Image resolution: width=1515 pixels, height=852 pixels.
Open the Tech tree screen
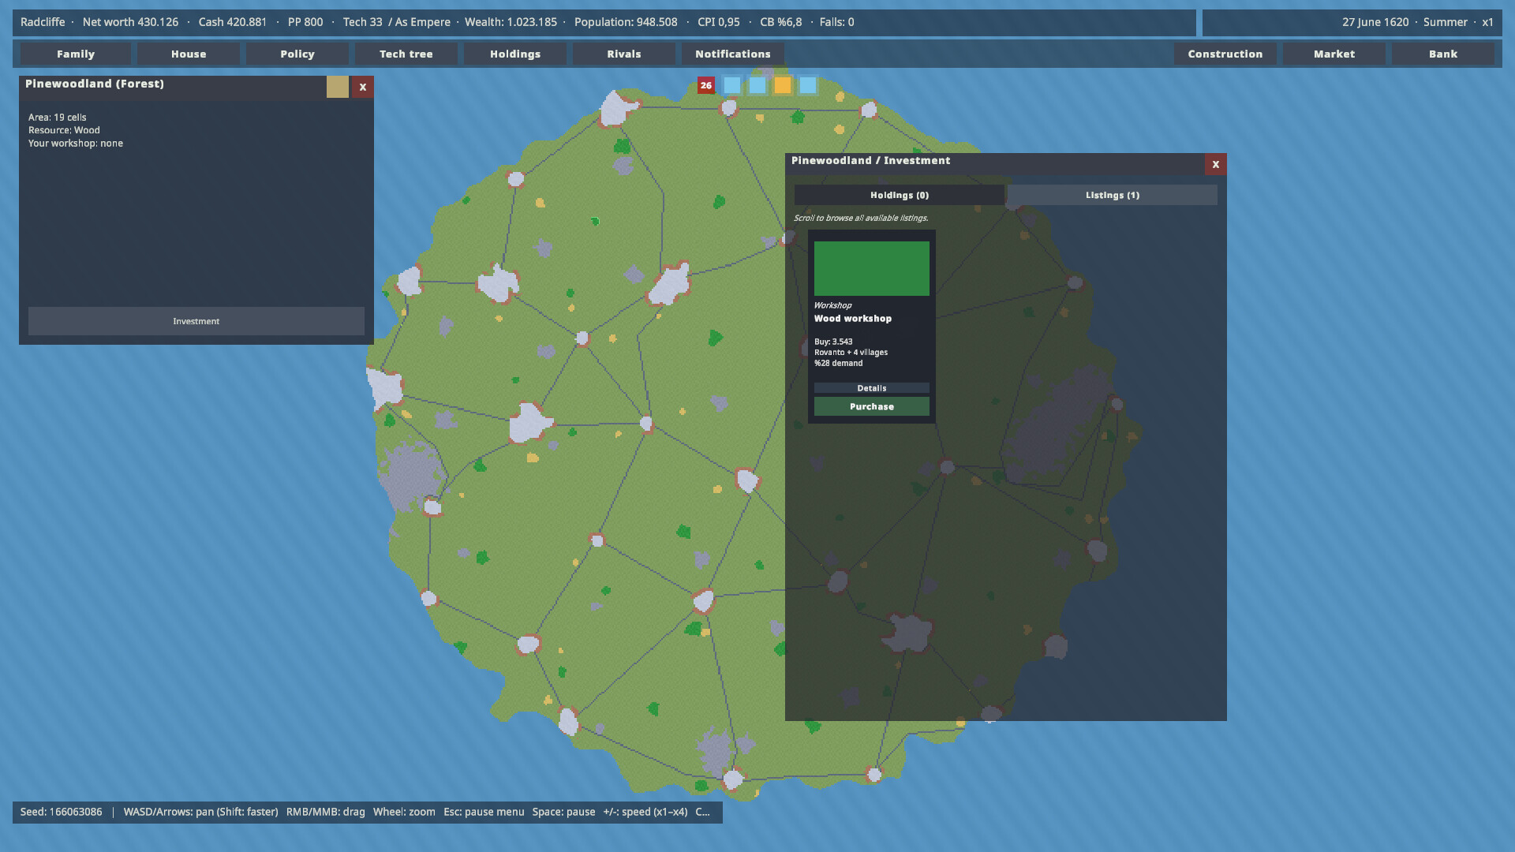pos(406,54)
